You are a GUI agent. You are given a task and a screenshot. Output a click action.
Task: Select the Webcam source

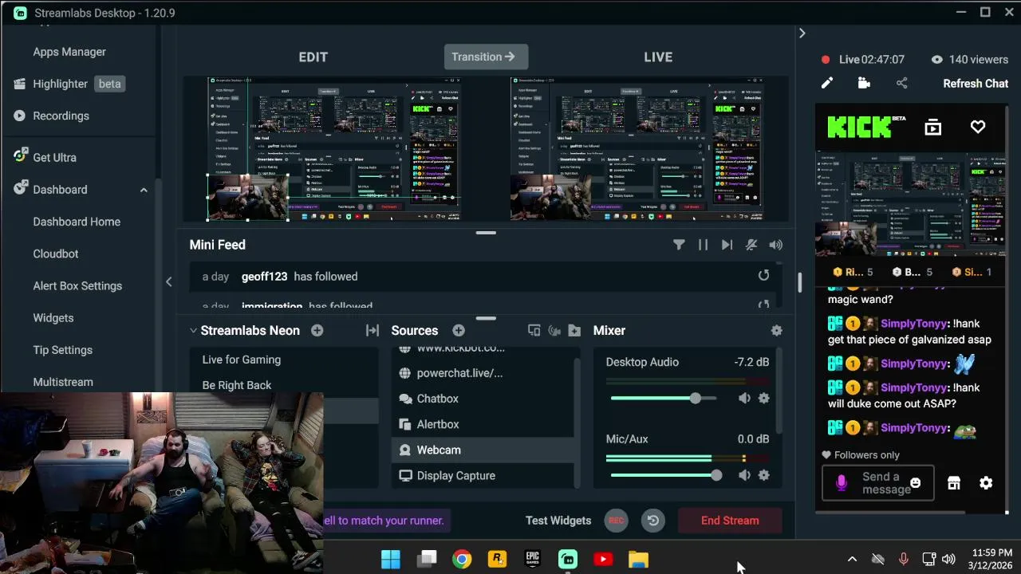point(483,450)
